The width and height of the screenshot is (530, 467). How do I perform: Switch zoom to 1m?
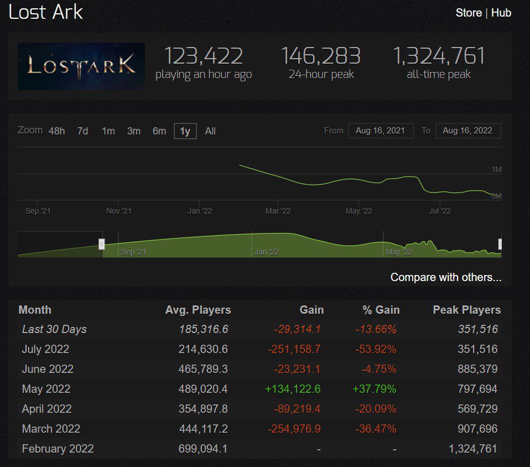[x=108, y=131]
